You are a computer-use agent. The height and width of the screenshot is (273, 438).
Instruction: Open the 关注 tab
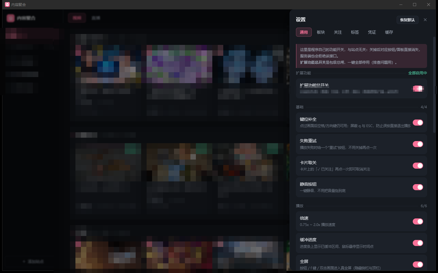tap(338, 32)
